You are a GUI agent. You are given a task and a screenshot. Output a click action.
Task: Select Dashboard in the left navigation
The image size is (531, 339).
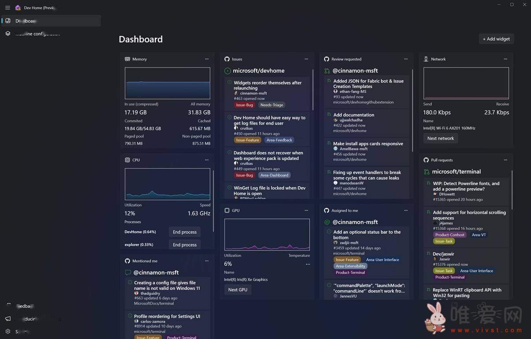pyautogui.click(x=51, y=21)
